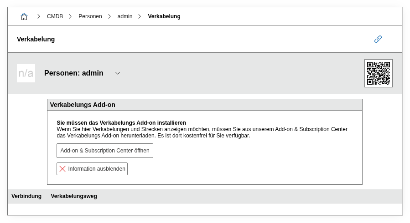Go to CMDB in the breadcrumb
This screenshot has width=410, height=223.
[55, 16]
